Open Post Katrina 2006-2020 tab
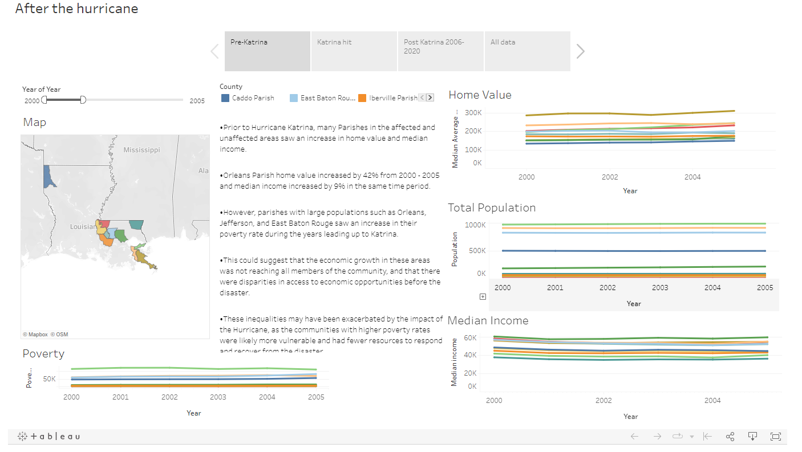802x452 pixels. coord(441,51)
